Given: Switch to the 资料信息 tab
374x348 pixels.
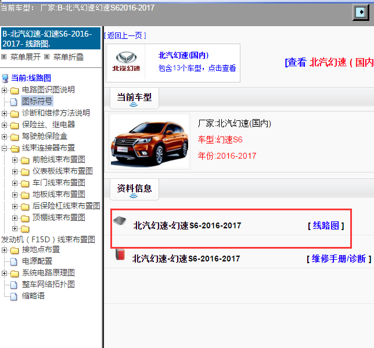Looking at the screenshot, I should pyautogui.click(x=134, y=189).
